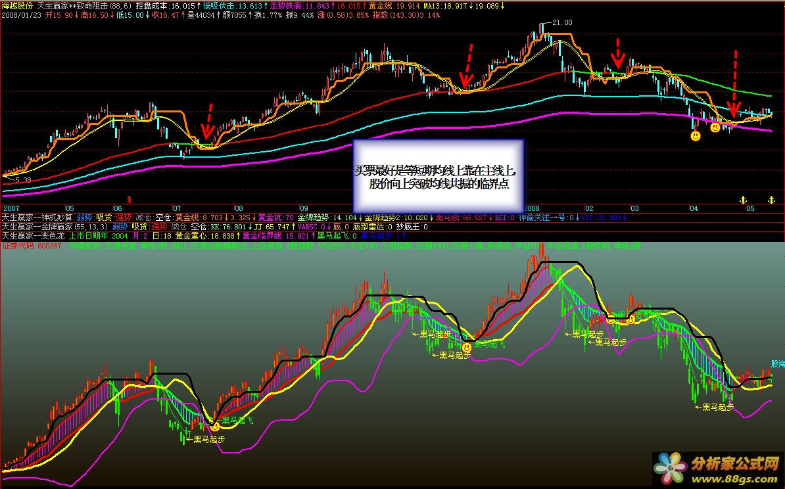Image resolution: width=785 pixels, height=489 pixels.
Task: Click the turnover amount 额7055
Action: pyautogui.click(x=234, y=15)
